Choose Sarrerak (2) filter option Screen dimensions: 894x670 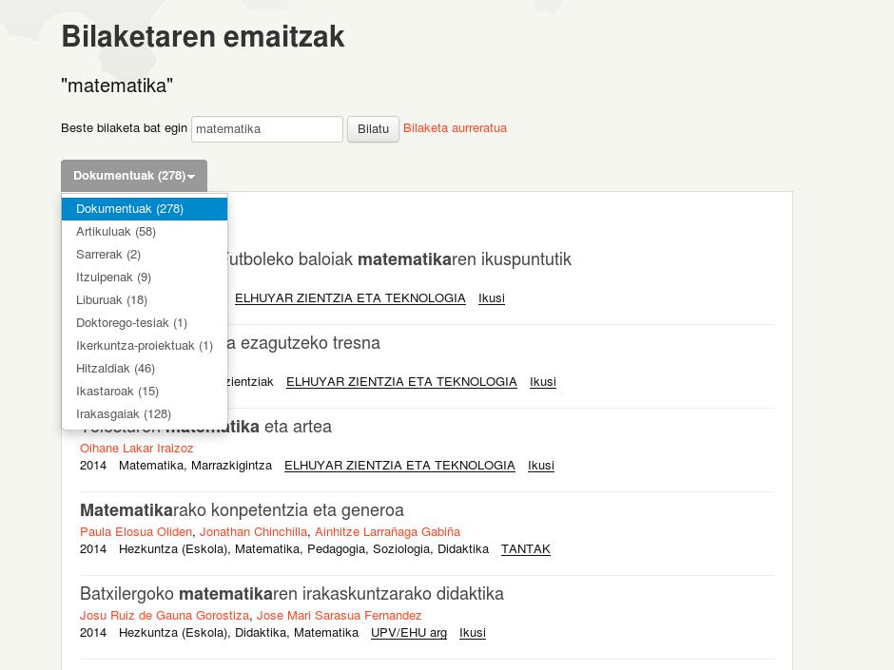coord(108,255)
